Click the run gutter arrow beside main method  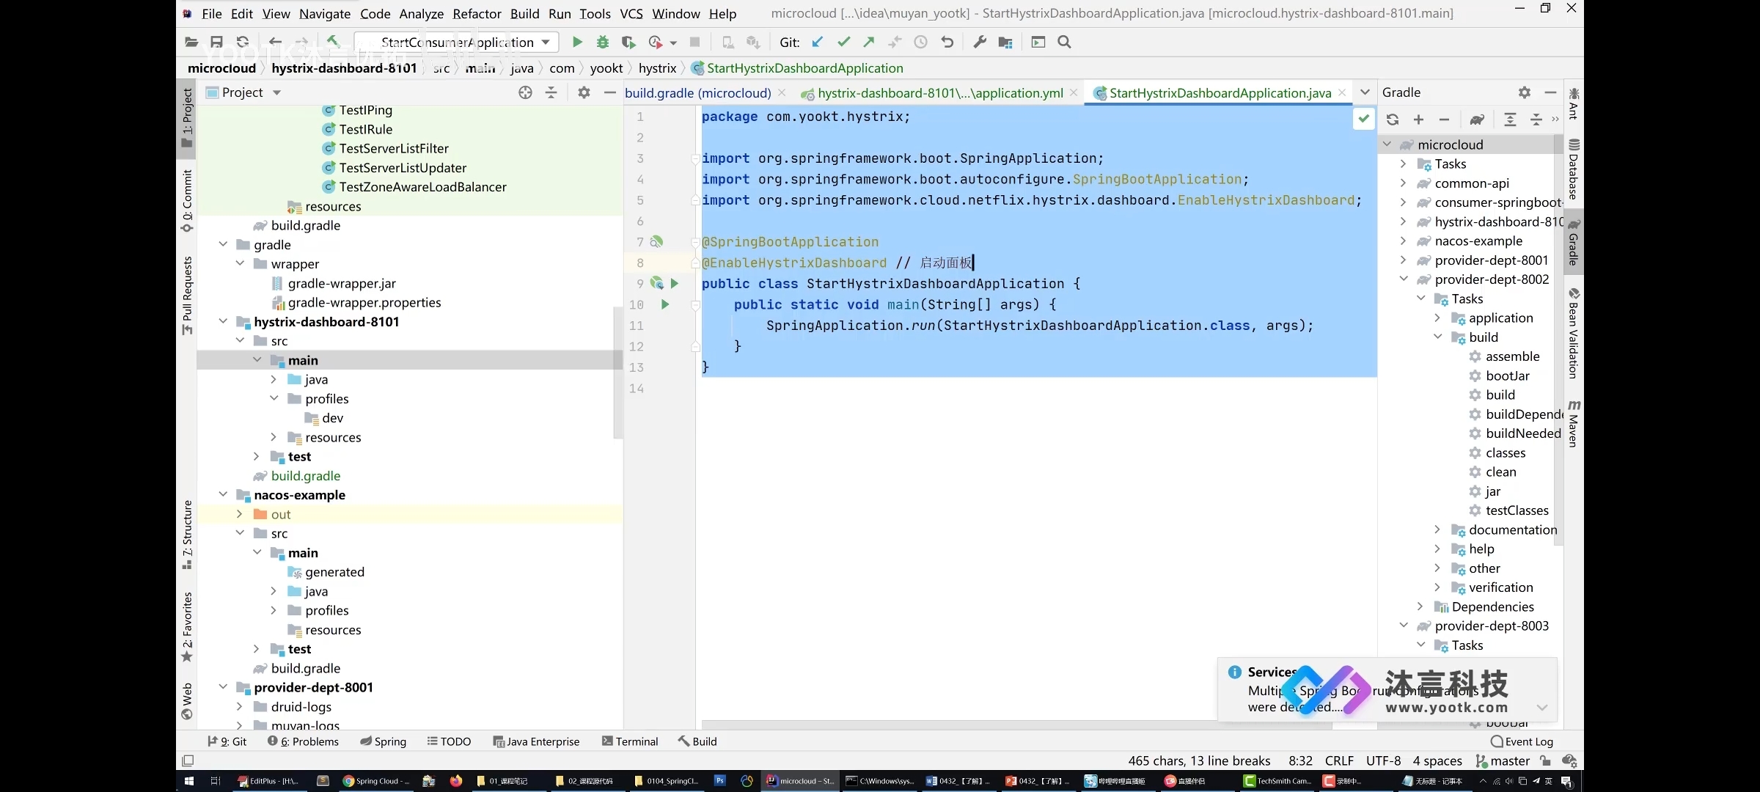click(x=665, y=304)
